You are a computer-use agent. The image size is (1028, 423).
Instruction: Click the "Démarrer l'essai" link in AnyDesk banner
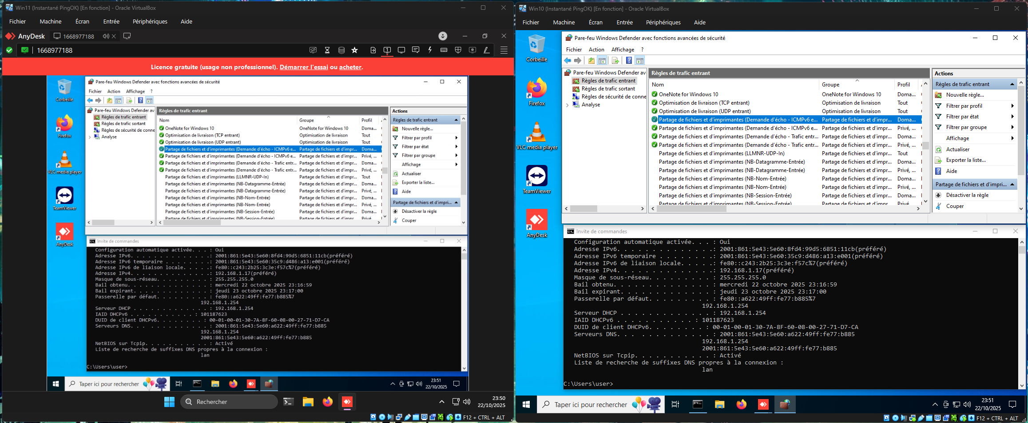[x=304, y=67]
